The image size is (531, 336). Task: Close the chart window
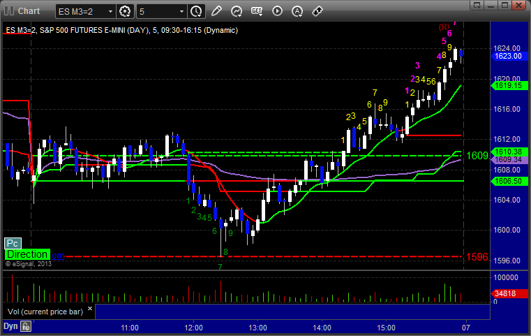[518, 5]
